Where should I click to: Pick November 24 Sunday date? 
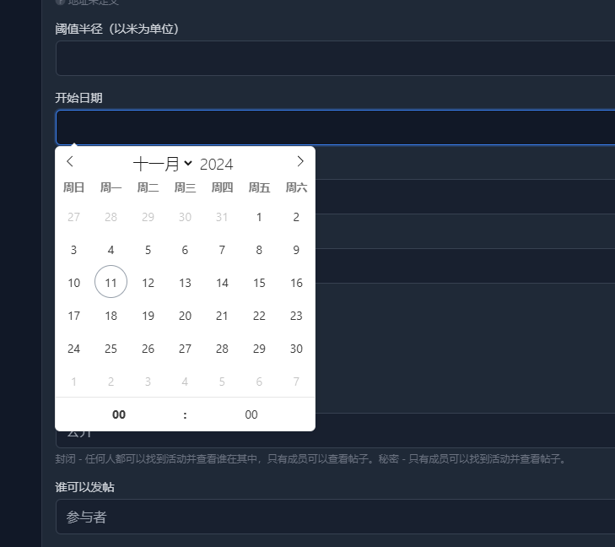(x=74, y=349)
